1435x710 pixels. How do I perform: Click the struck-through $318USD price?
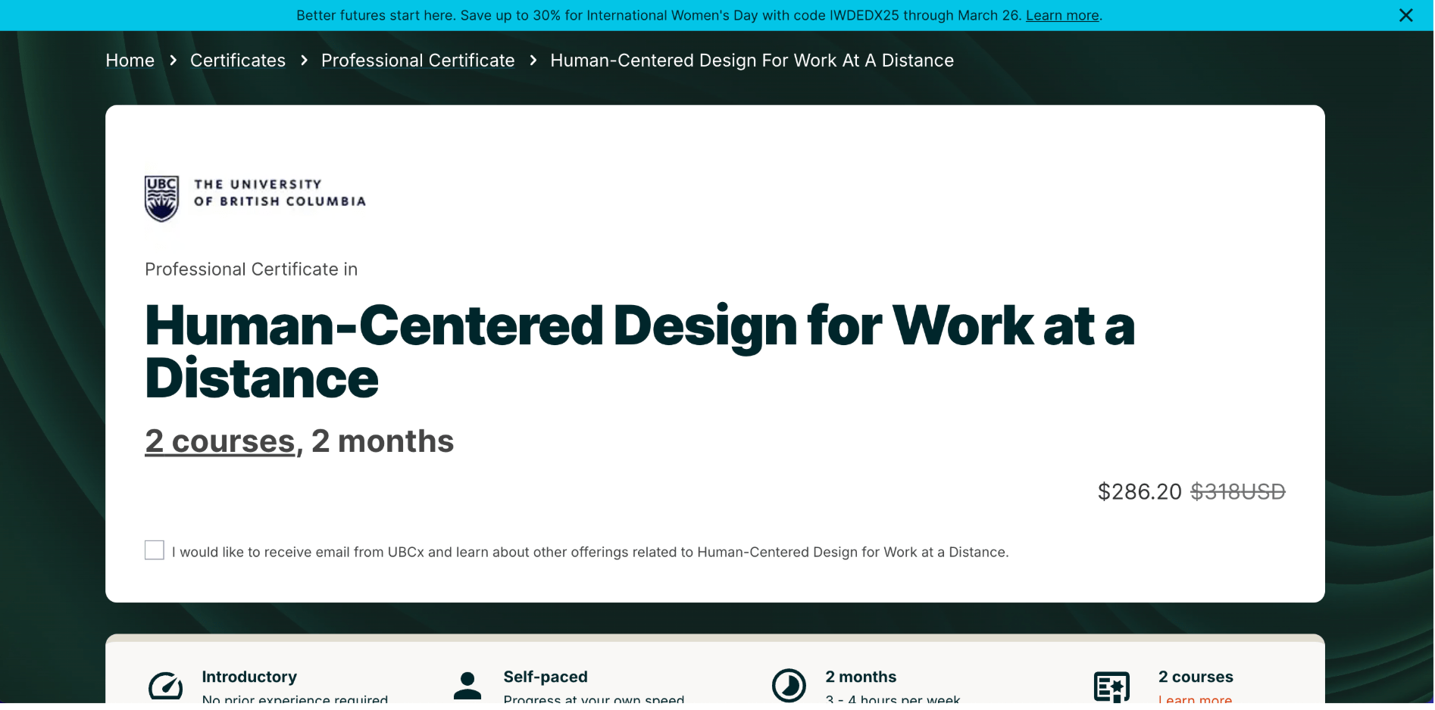point(1238,492)
